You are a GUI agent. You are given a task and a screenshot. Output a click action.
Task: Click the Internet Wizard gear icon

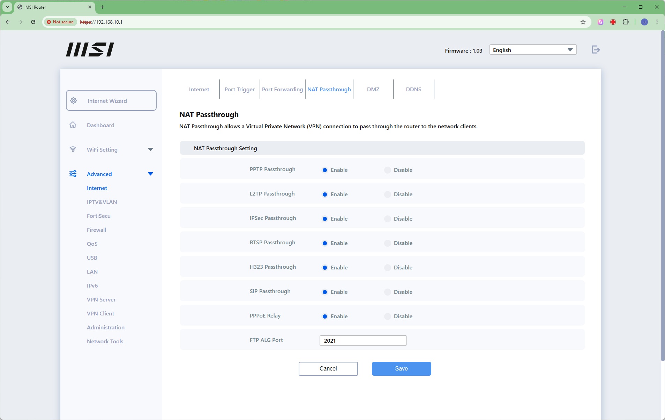pyautogui.click(x=74, y=101)
